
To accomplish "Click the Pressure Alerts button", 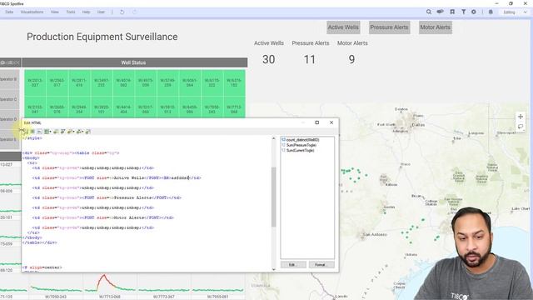I will (389, 27).
